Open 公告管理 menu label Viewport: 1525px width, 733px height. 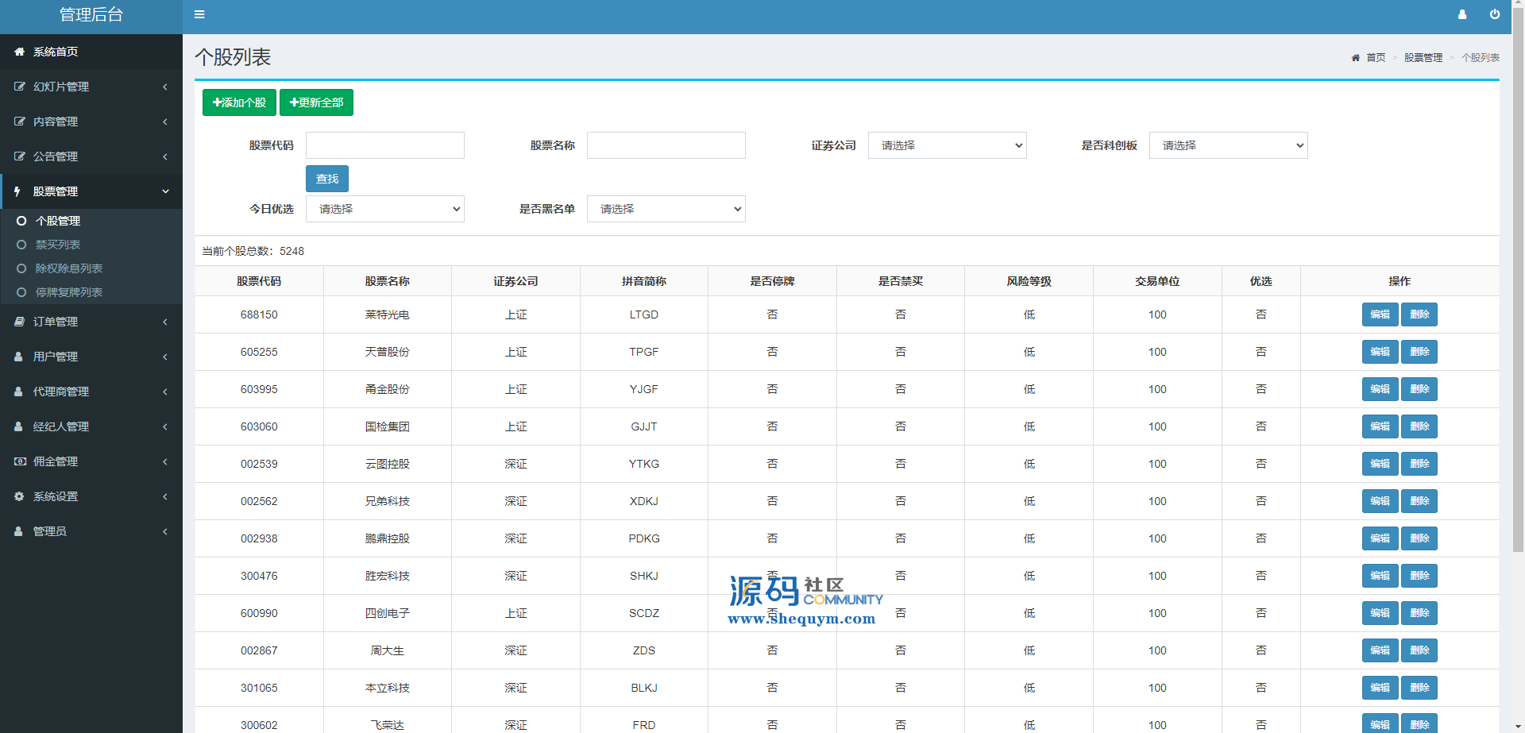[56, 156]
